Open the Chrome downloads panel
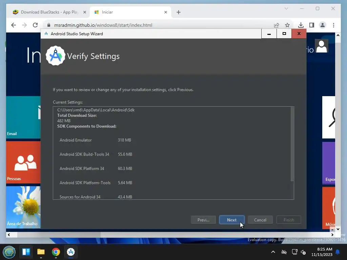This screenshot has height=260, width=347. 301,25
